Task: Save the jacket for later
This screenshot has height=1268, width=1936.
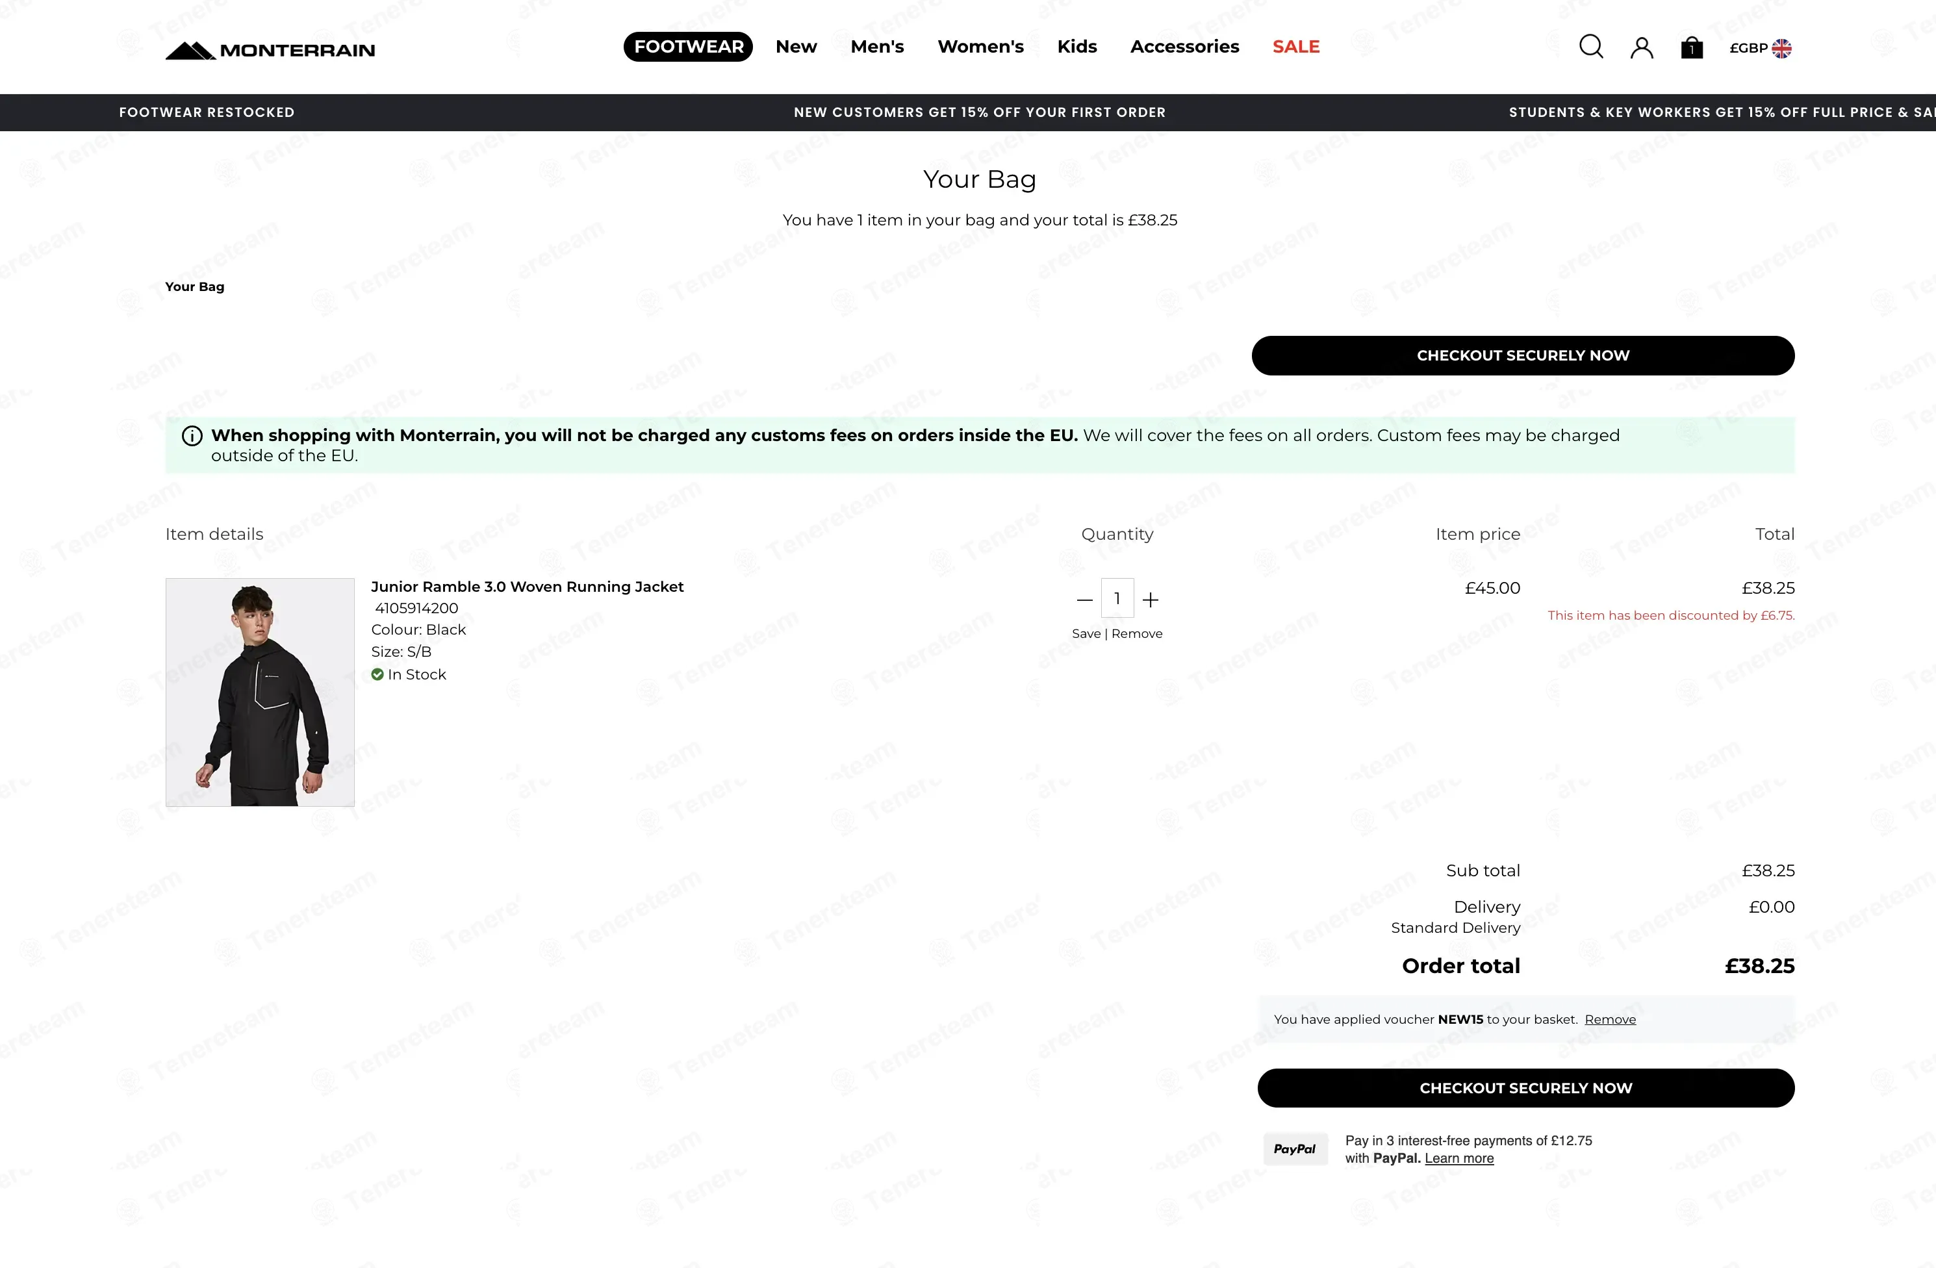Action: click(x=1086, y=633)
